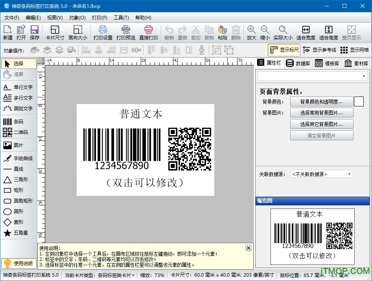Open the 当前卡片类型 card type dropdown
This screenshot has width=372, height=281.
pyautogui.click(x=116, y=275)
